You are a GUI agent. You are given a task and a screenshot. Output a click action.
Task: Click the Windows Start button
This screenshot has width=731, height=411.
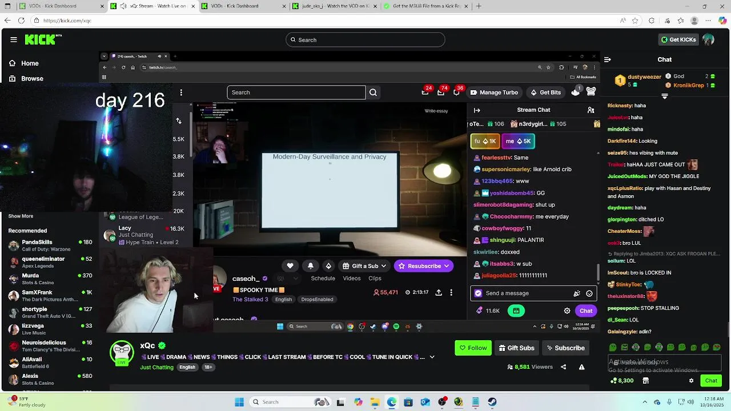pos(239,402)
